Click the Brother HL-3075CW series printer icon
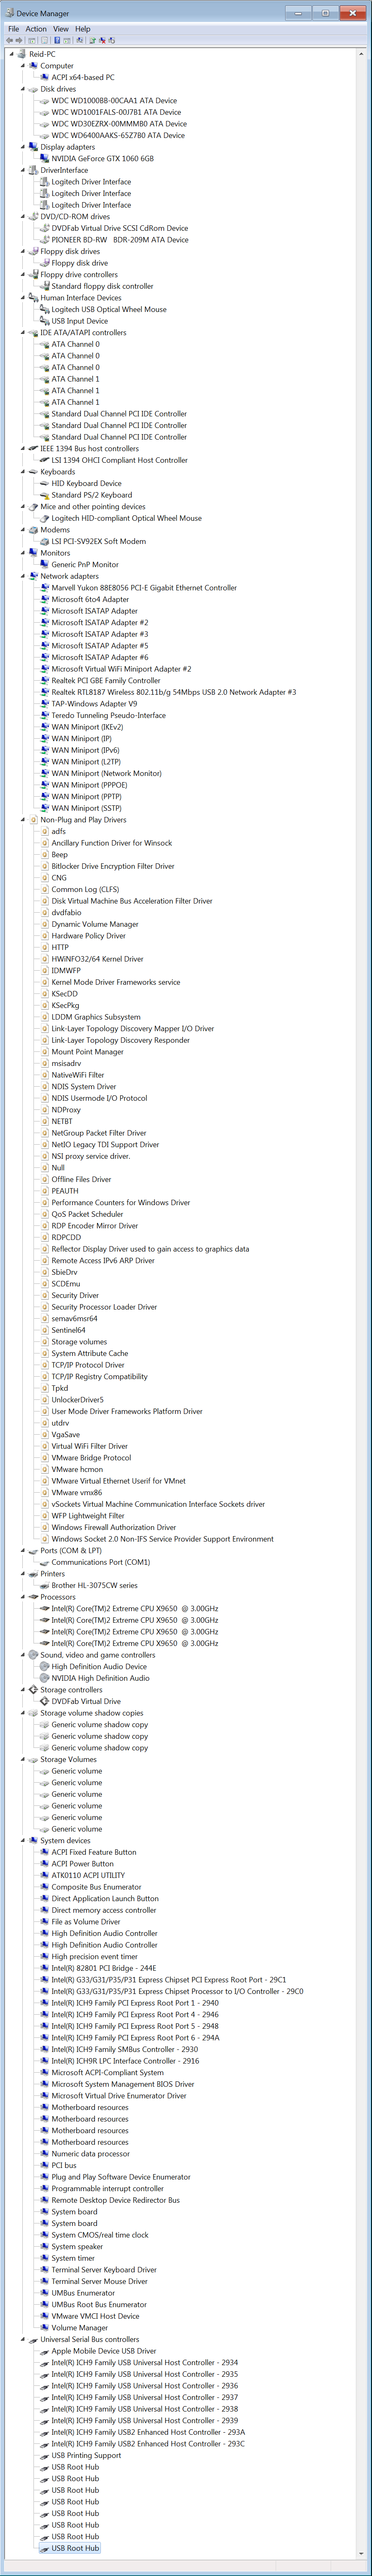This screenshot has width=372, height=2576. [x=44, y=1585]
